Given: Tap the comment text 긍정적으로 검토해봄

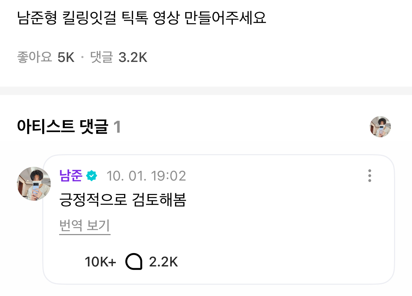Looking at the screenshot, I should coord(123,201).
